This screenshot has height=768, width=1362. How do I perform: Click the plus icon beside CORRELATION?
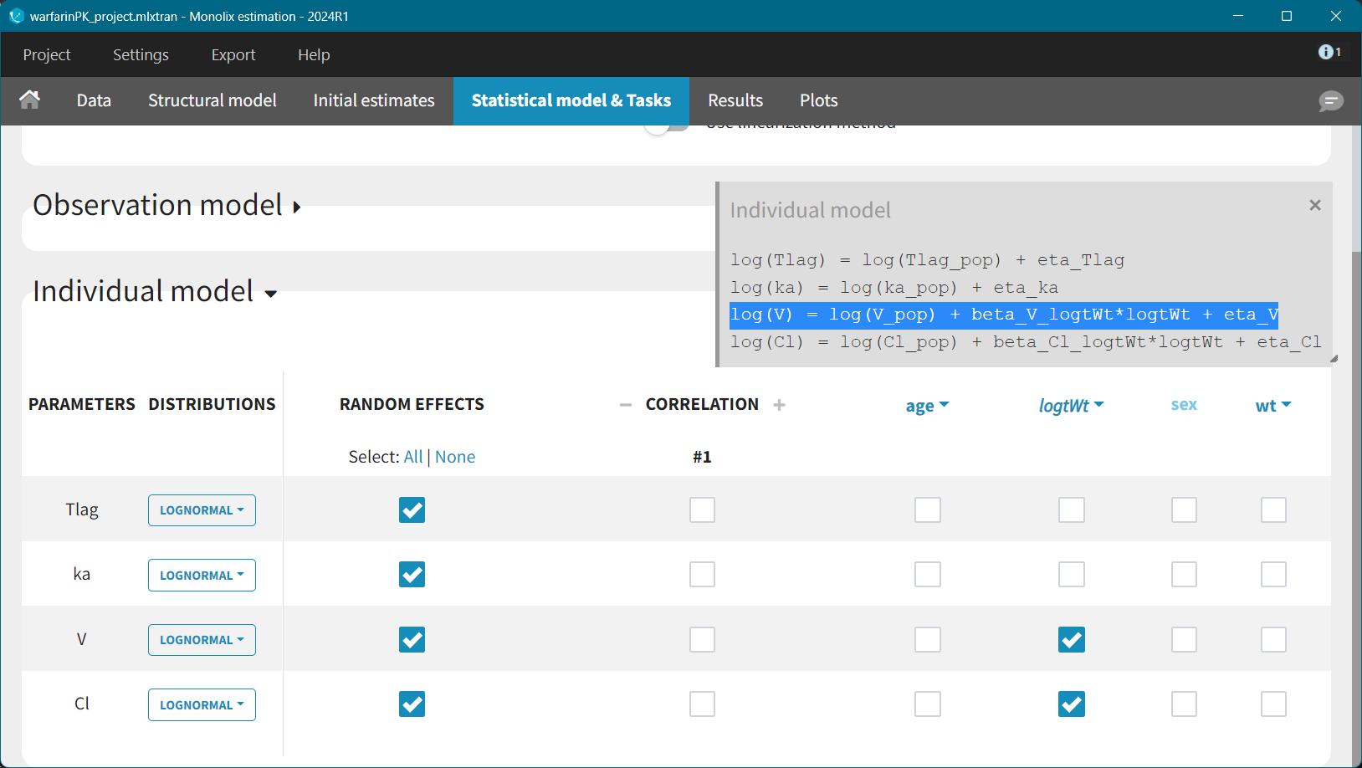tap(779, 405)
